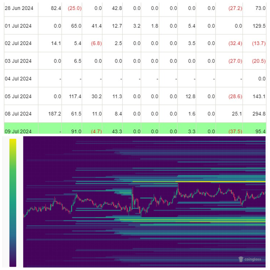Click the red (28.6) value
The height and width of the screenshot is (270, 270).
(235, 96)
